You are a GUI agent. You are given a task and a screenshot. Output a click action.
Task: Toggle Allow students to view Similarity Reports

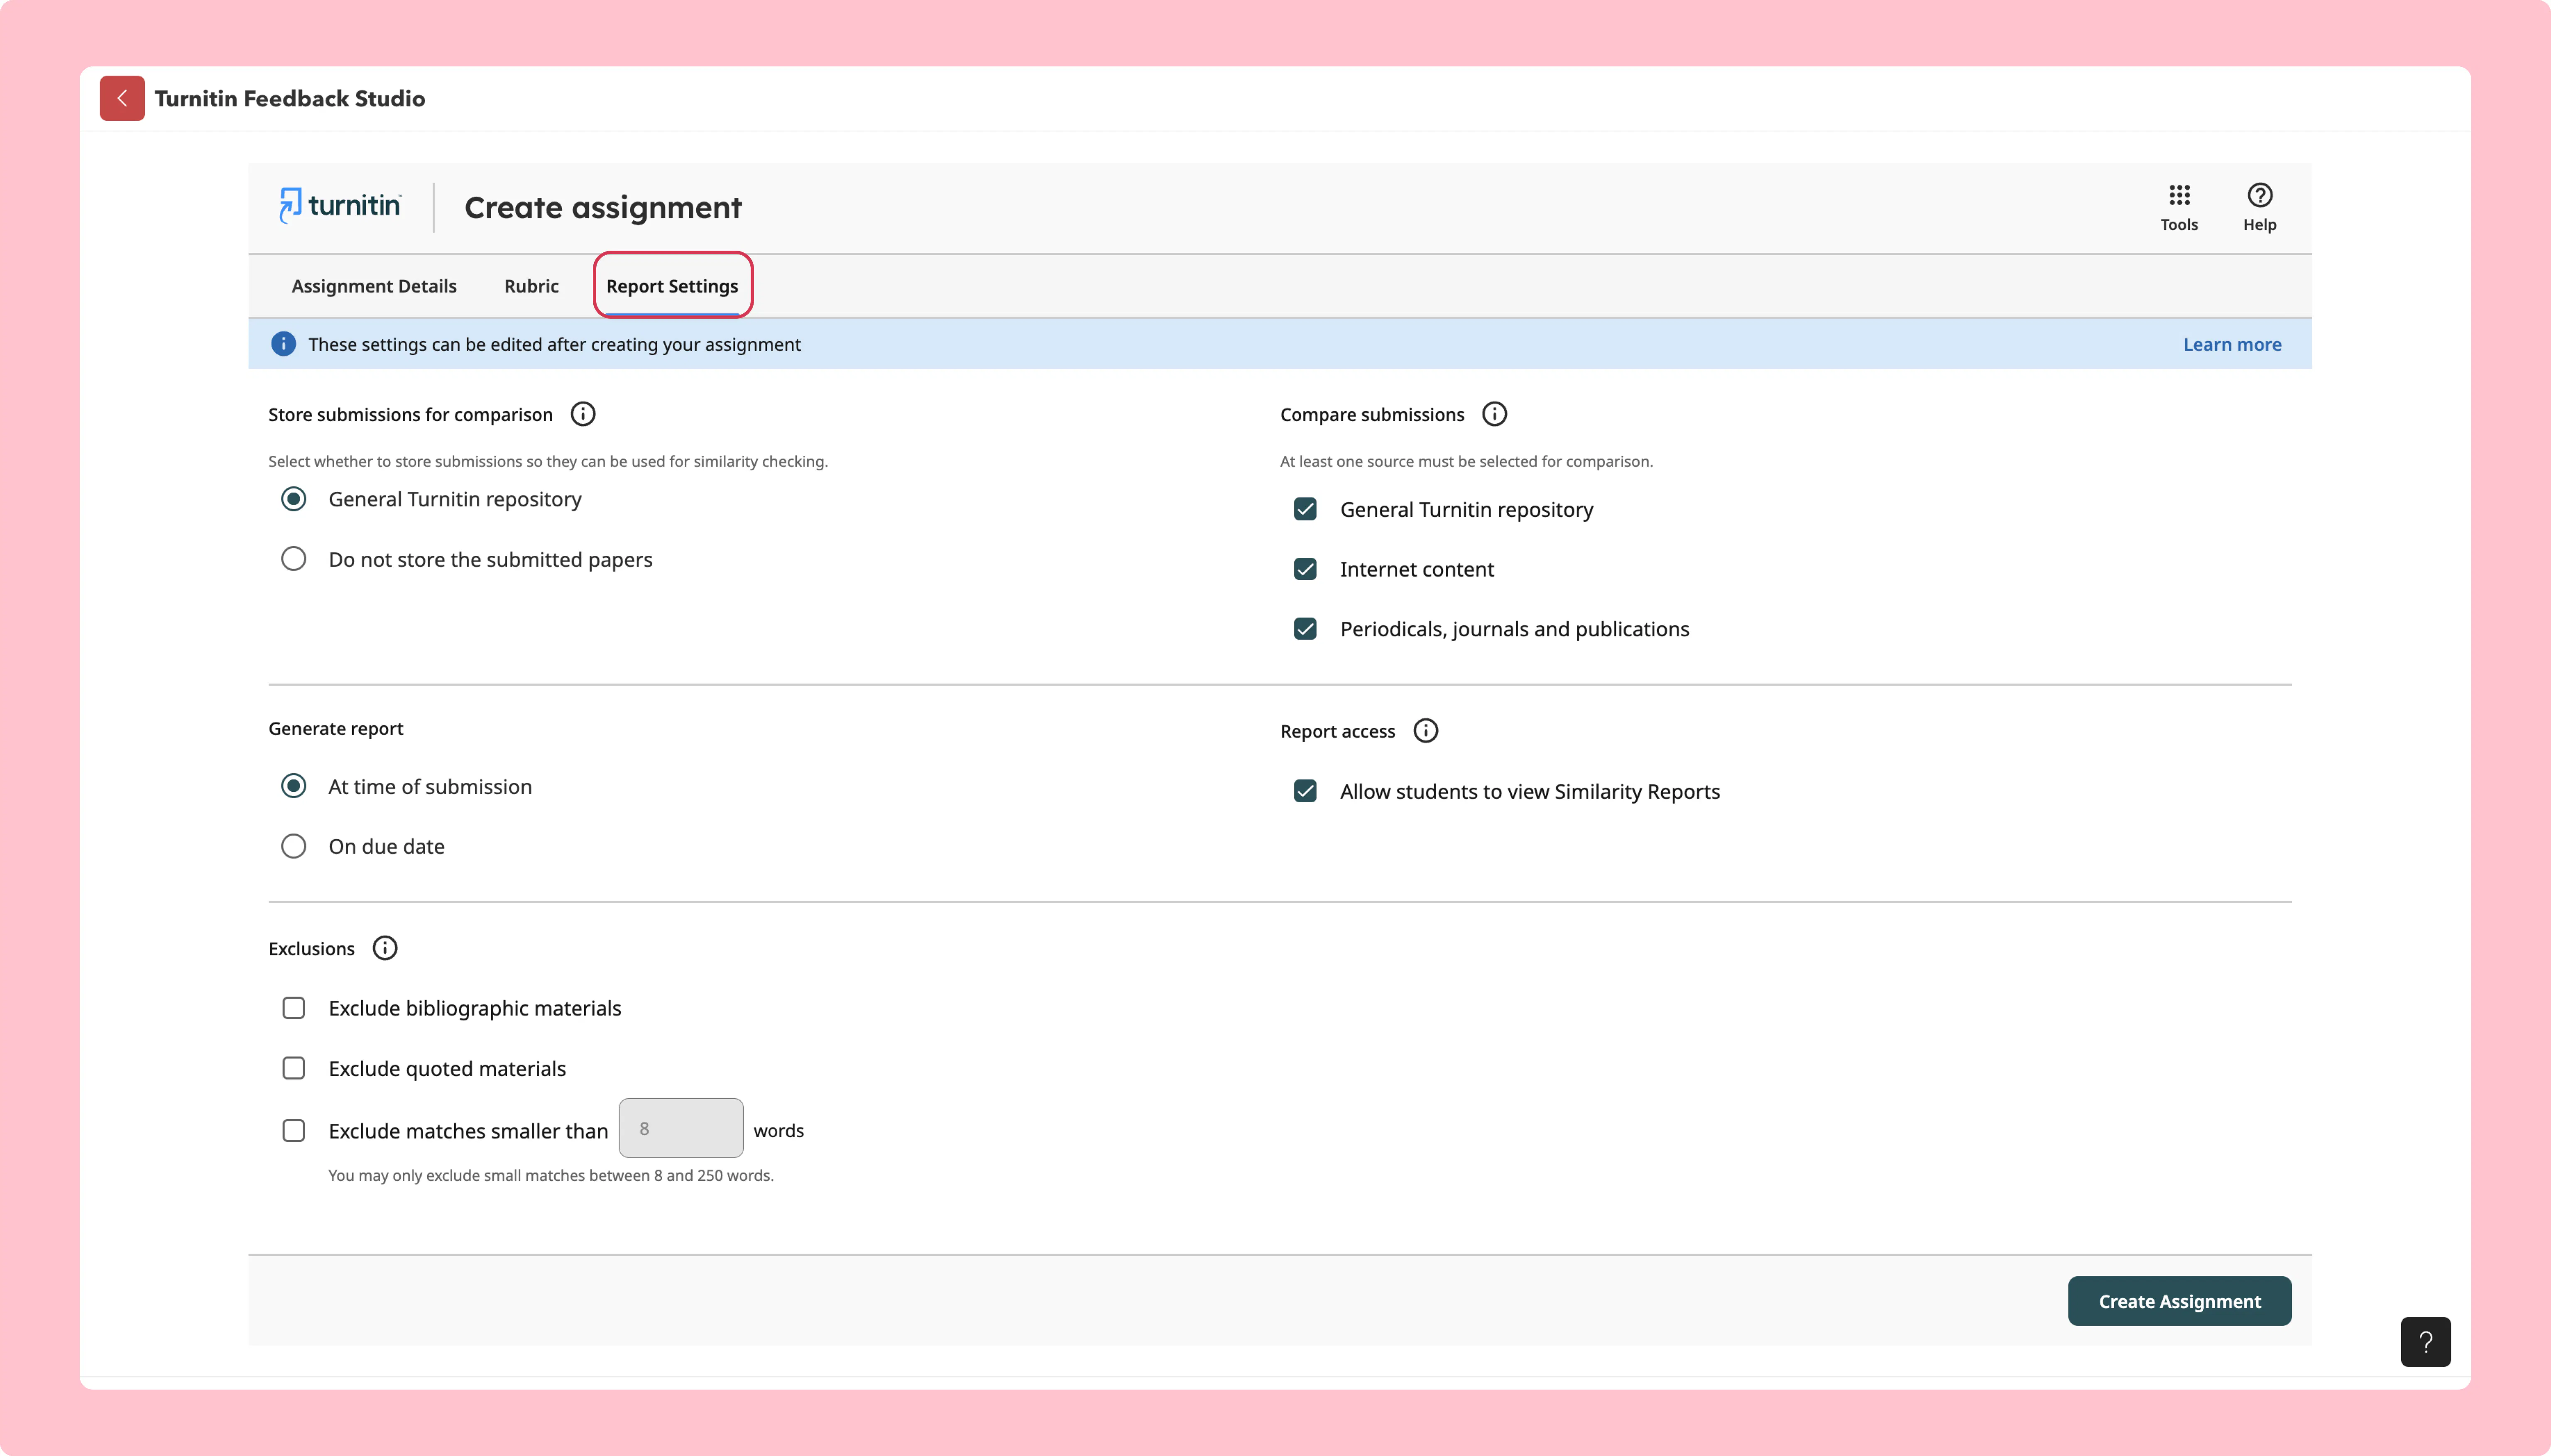1305,791
